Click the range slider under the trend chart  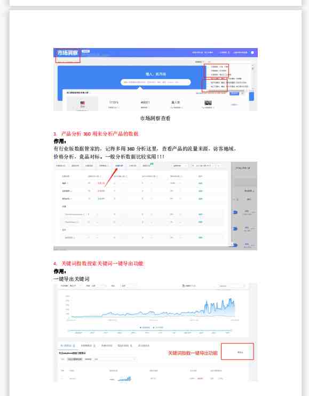pyautogui.click(x=150, y=330)
